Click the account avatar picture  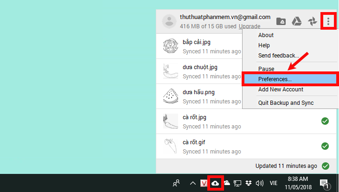tap(169, 21)
